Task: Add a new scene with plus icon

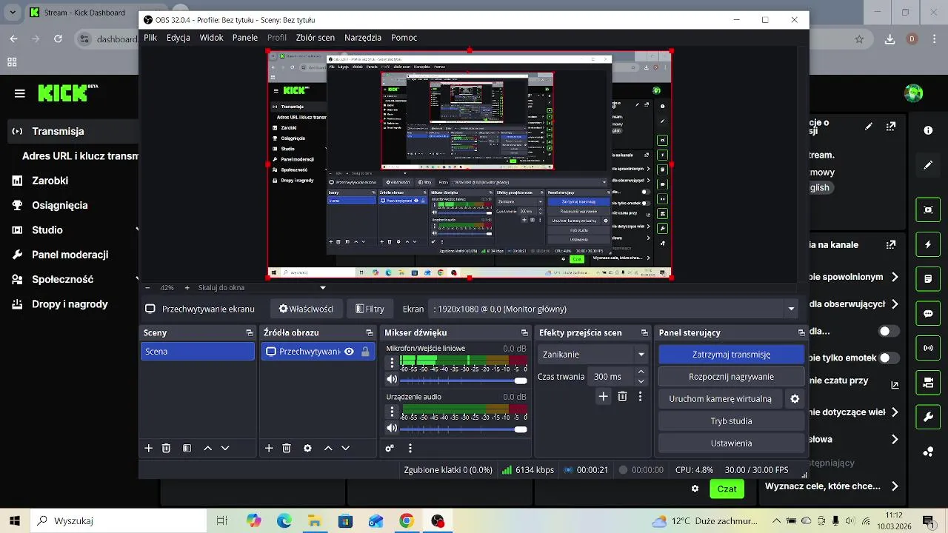Action: (x=148, y=448)
